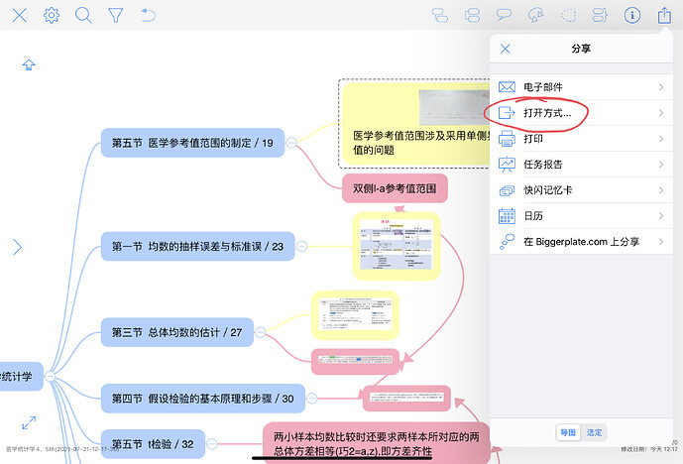Collapse the 第一节 均数的抽样误差与标准误 branch

pos(301,247)
